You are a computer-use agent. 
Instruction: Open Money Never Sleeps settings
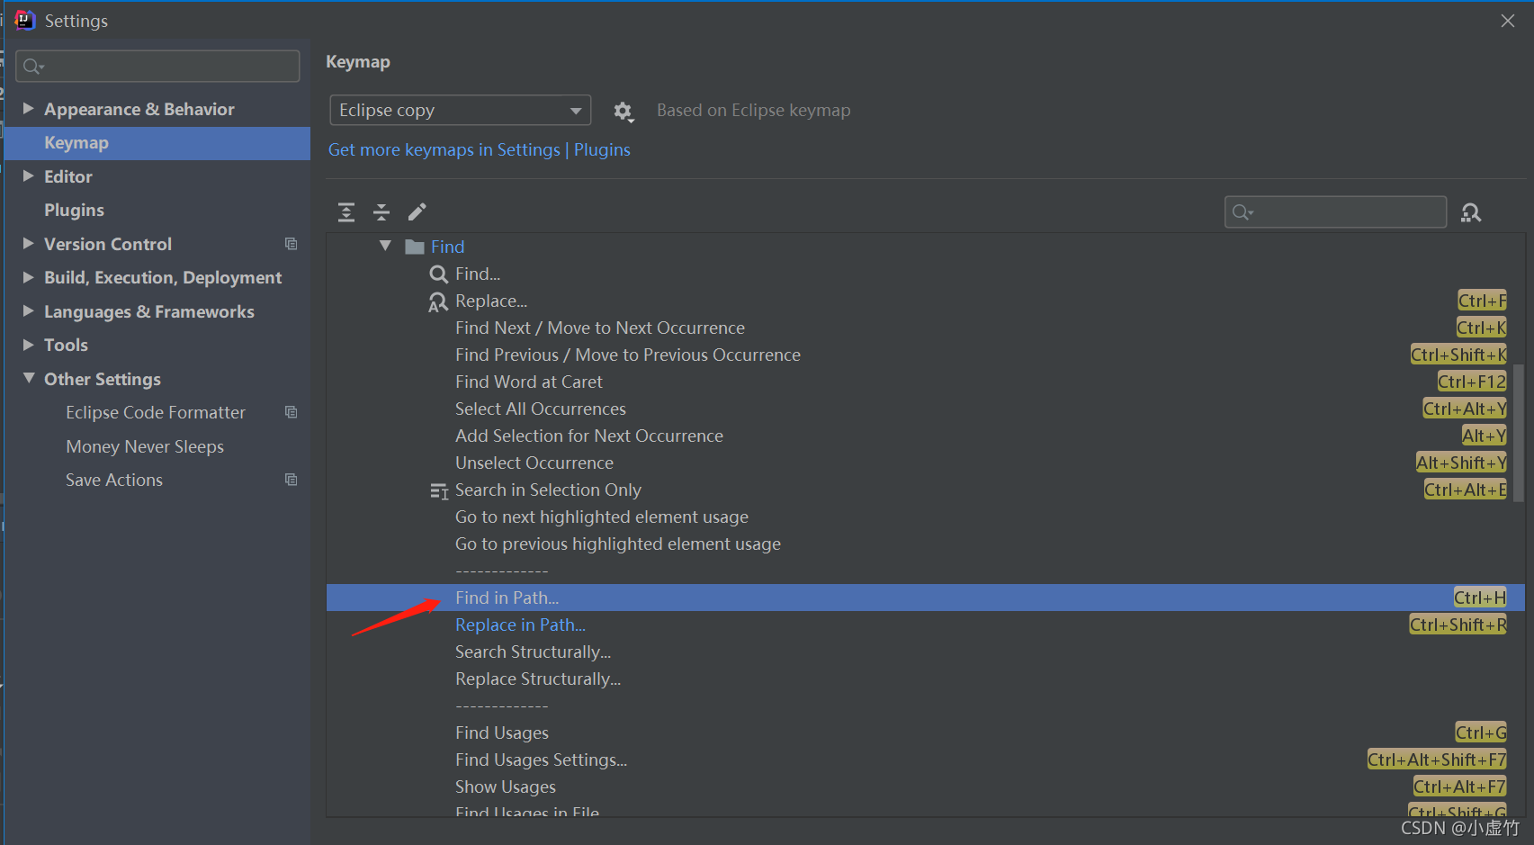(145, 446)
